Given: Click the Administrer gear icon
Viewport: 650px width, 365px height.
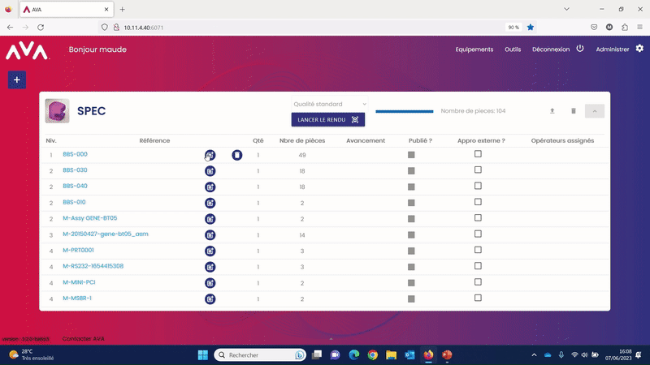Looking at the screenshot, I should [x=639, y=49].
